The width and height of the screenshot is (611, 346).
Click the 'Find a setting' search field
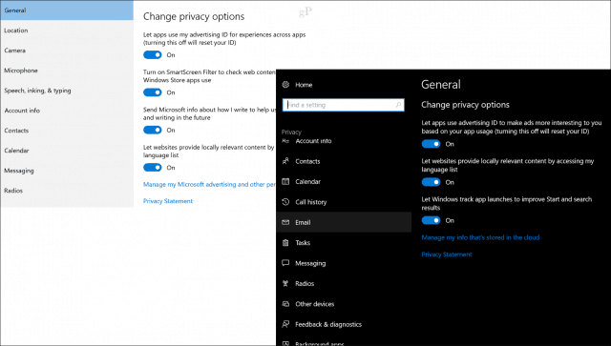[344, 105]
